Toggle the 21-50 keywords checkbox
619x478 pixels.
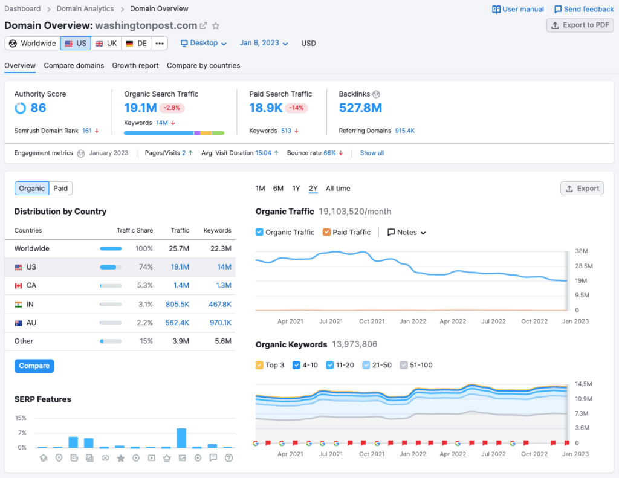click(x=366, y=365)
